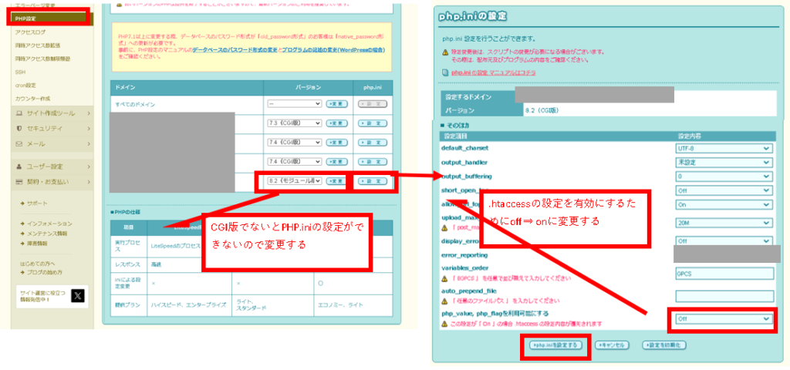Open the 8.2 (モジュール版) version dropdown

pyautogui.click(x=293, y=180)
